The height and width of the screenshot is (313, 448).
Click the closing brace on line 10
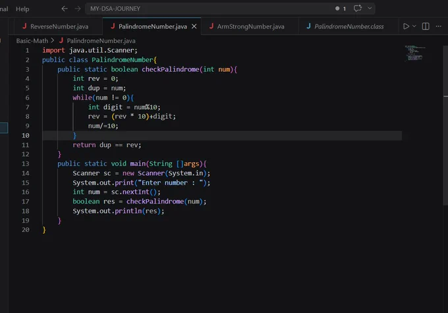pyautogui.click(x=74, y=136)
